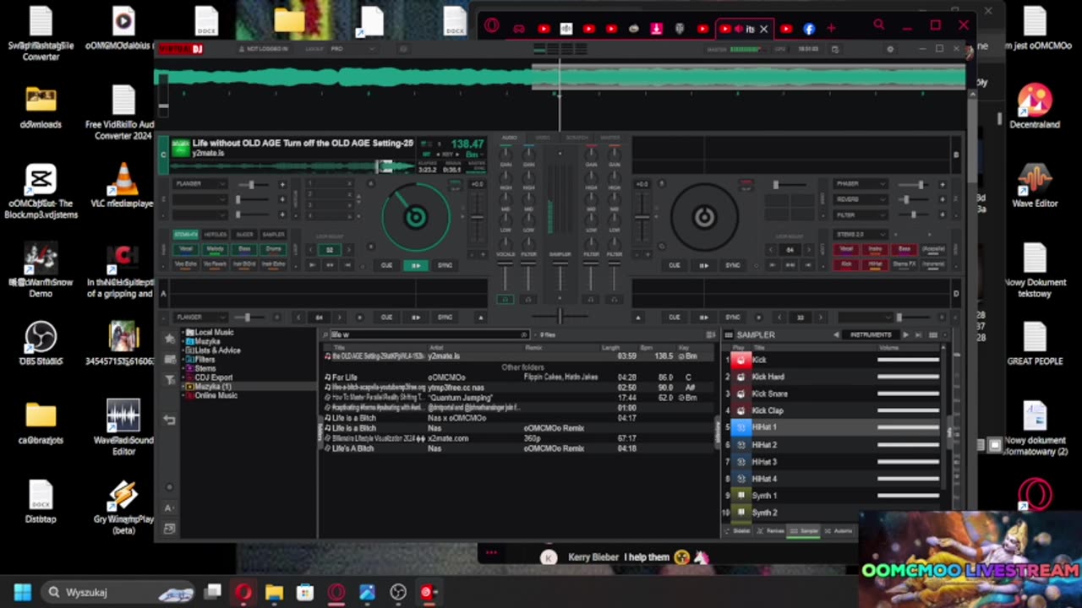Viewport: 1082px width, 608px height.
Task: Open VirtualDJ settings gear icon
Action: [889, 49]
